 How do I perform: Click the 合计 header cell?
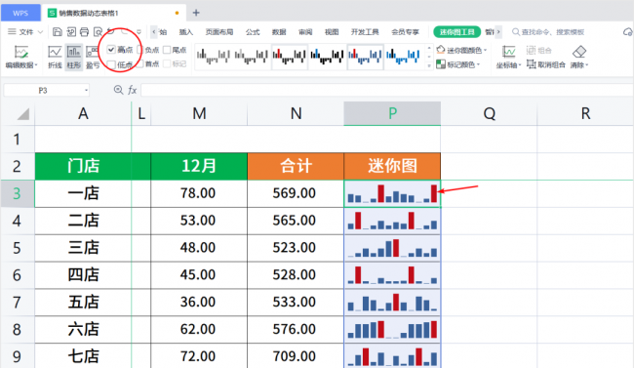[x=296, y=166]
